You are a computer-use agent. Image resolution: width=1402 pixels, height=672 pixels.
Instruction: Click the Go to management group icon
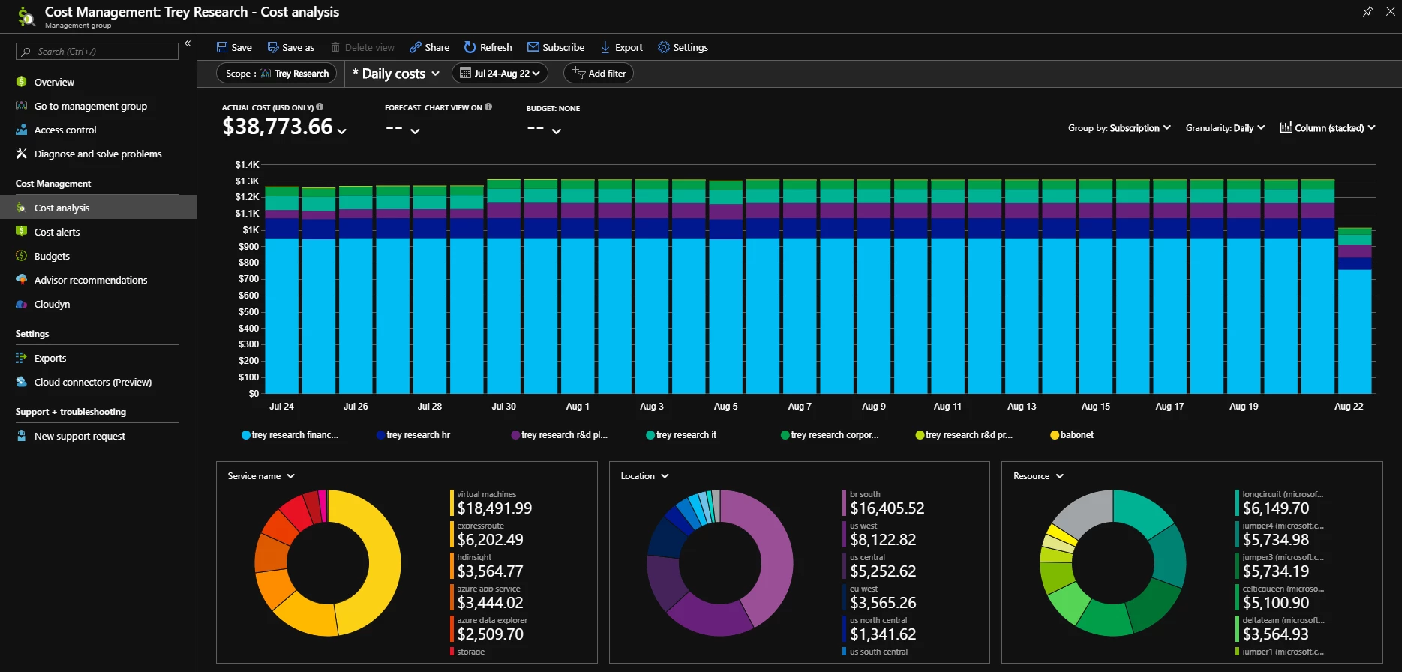point(21,106)
